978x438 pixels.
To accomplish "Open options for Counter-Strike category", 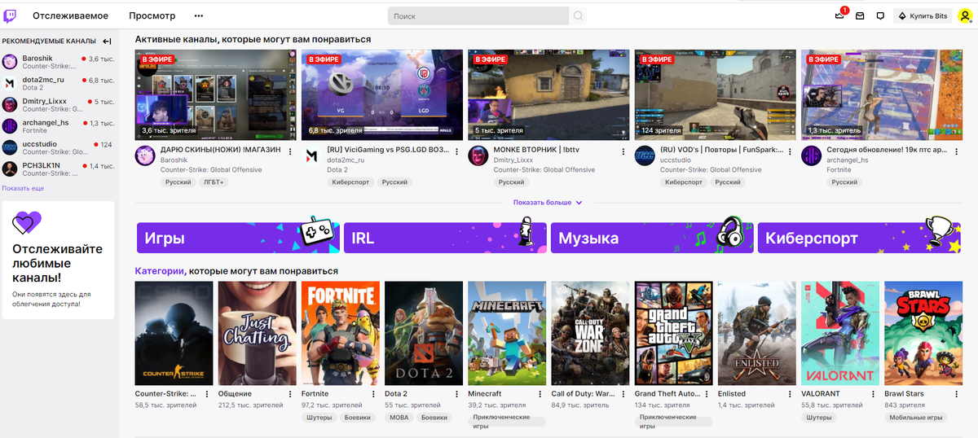I will 207,394.
